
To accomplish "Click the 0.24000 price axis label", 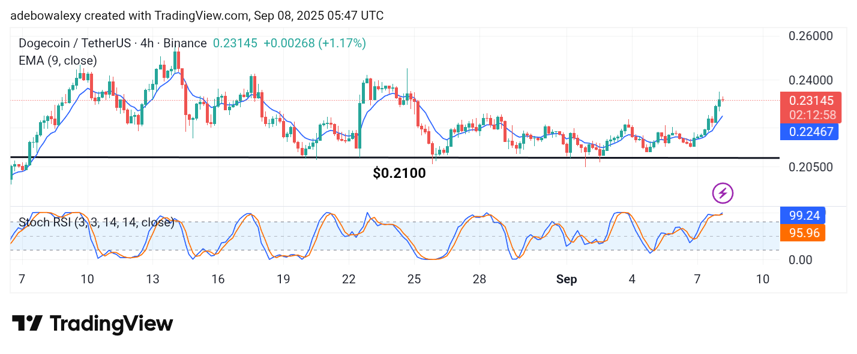I will click(810, 80).
